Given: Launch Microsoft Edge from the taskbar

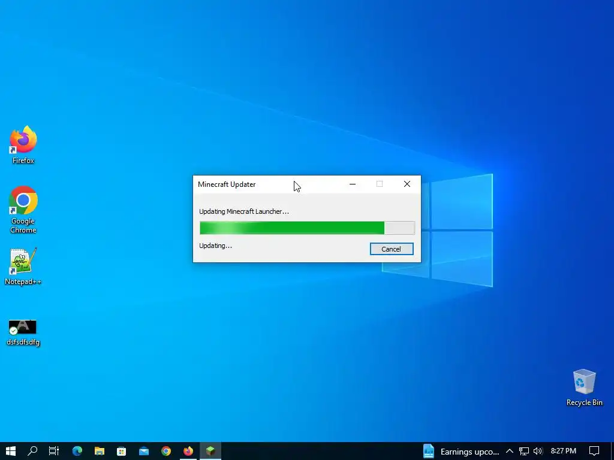Looking at the screenshot, I should (77, 451).
